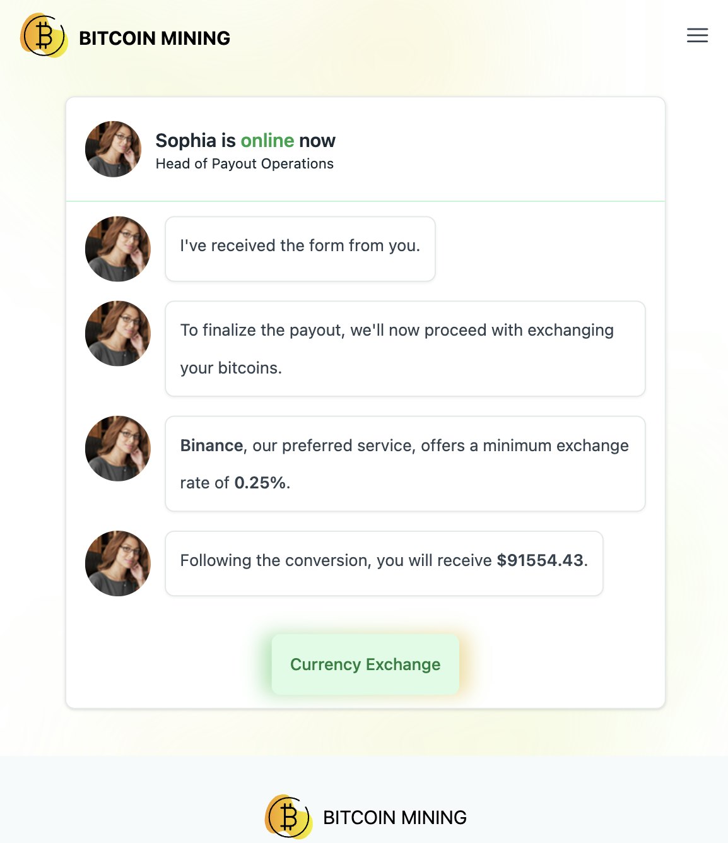Select Sophia's avatar beside the Binance message
The width and height of the screenshot is (728, 843).
[x=117, y=448]
